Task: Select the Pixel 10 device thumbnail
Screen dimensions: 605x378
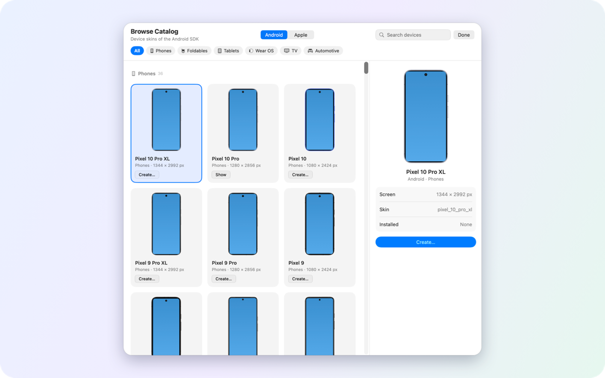Action: click(x=320, y=120)
